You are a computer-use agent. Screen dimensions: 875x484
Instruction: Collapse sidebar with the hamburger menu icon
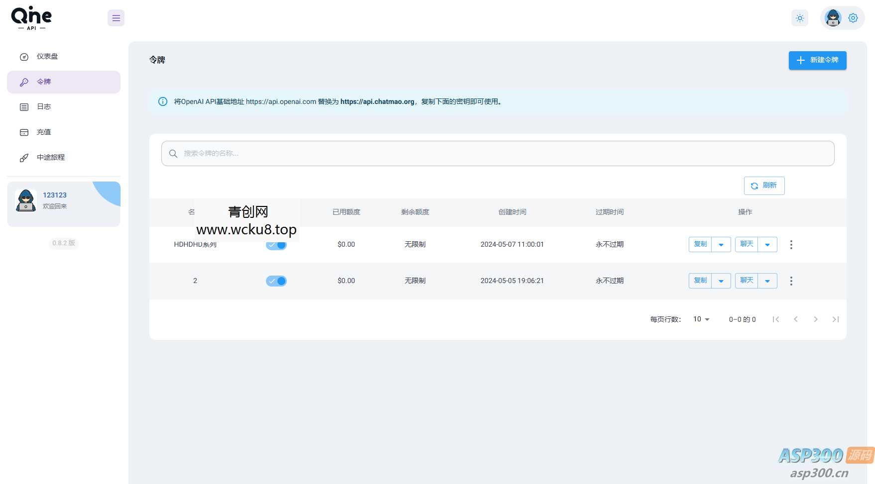(x=116, y=18)
